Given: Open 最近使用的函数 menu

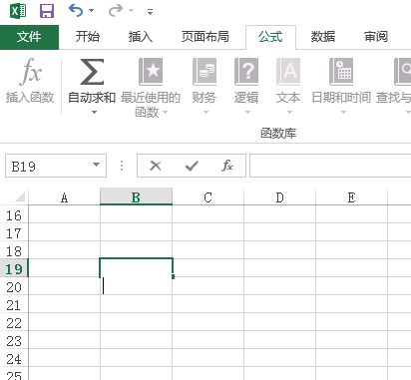Looking at the screenshot, I should tap(151, 87).
